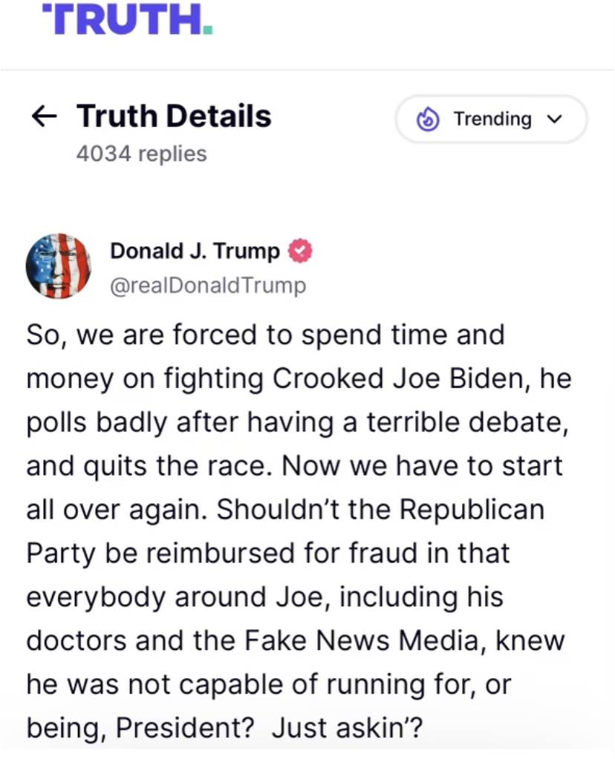615x759 pixels.
Task: Open the Donald J. Trump display name
Action: coord(195,252)
